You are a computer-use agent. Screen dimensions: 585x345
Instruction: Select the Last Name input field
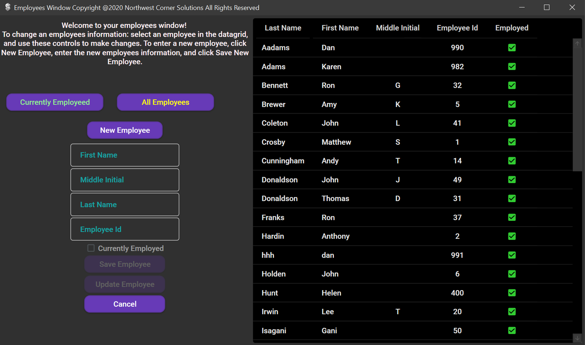pos(125,205)
